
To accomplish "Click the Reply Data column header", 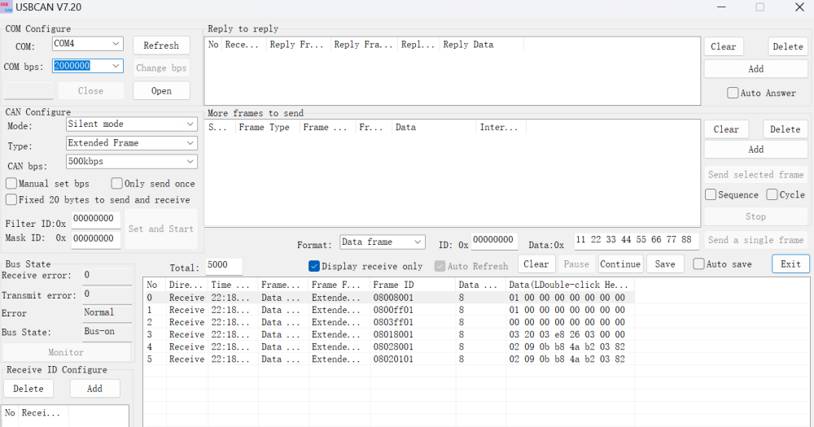I will [482, 45].
